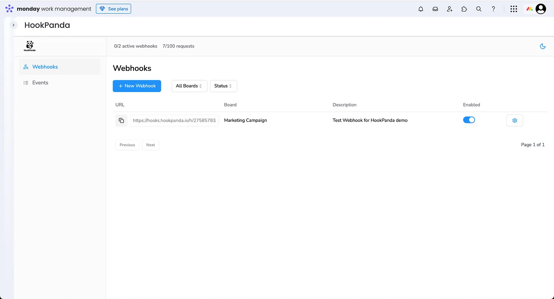Switch to dark mode moon icon
This screenshot has width=554, height=299.
point(543,46)
